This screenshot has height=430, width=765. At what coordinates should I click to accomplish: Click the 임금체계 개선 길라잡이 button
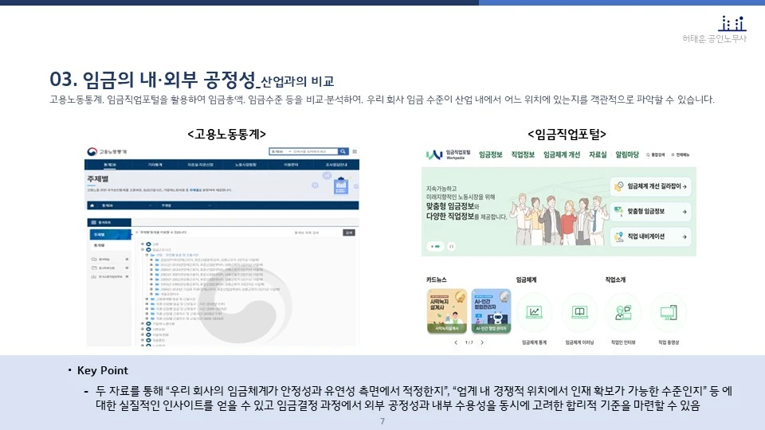coord(650,186)
